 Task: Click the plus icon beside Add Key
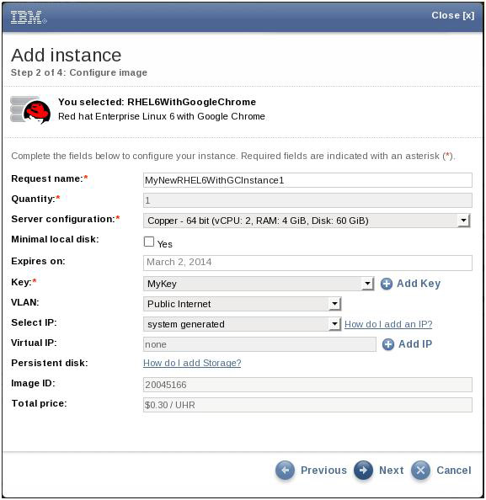click(386, 284)
